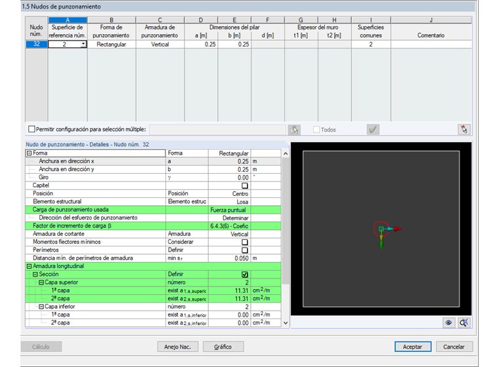Click the zoom-cancel icon below the preview
The height and width of the screenshot is (367, 499).
[464, 323]
